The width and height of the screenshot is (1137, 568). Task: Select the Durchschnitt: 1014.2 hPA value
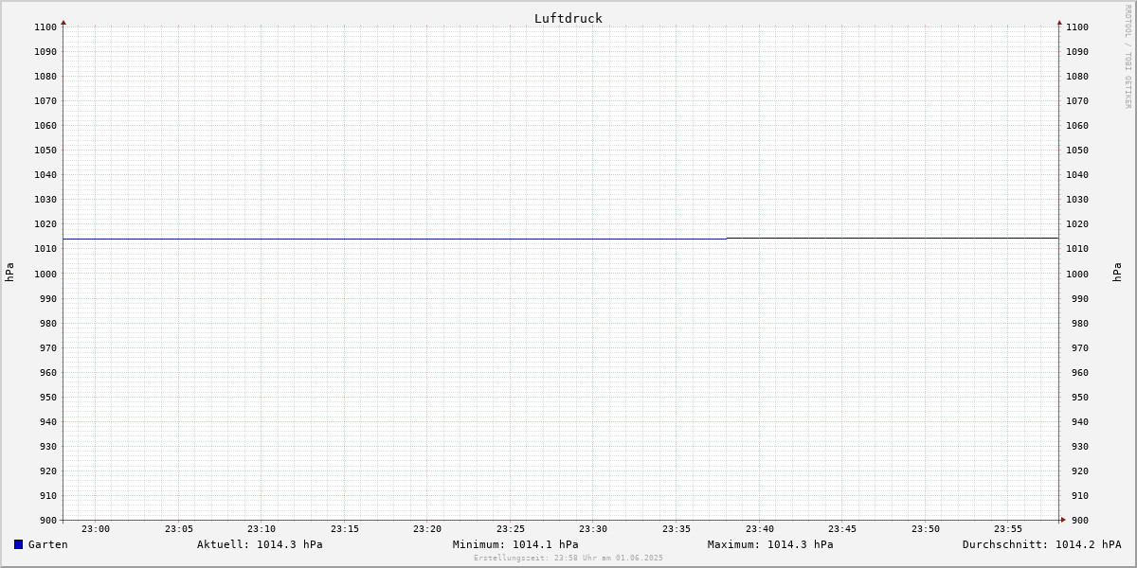click(1041, 544)
